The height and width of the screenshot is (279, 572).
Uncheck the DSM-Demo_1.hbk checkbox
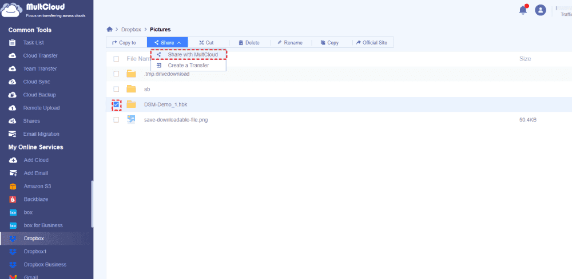click(116, 105)
